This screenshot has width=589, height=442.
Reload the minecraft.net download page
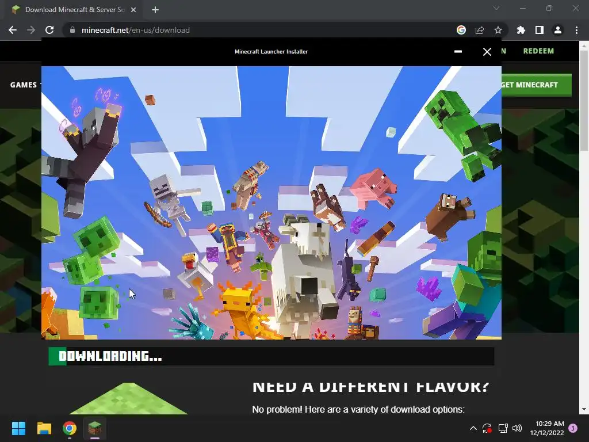pyautogui.click(x=49, y=30)
